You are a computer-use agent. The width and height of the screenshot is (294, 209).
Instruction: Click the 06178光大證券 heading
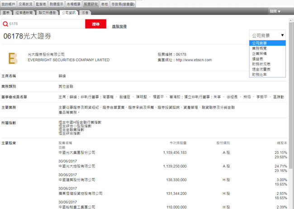point(28,36)
